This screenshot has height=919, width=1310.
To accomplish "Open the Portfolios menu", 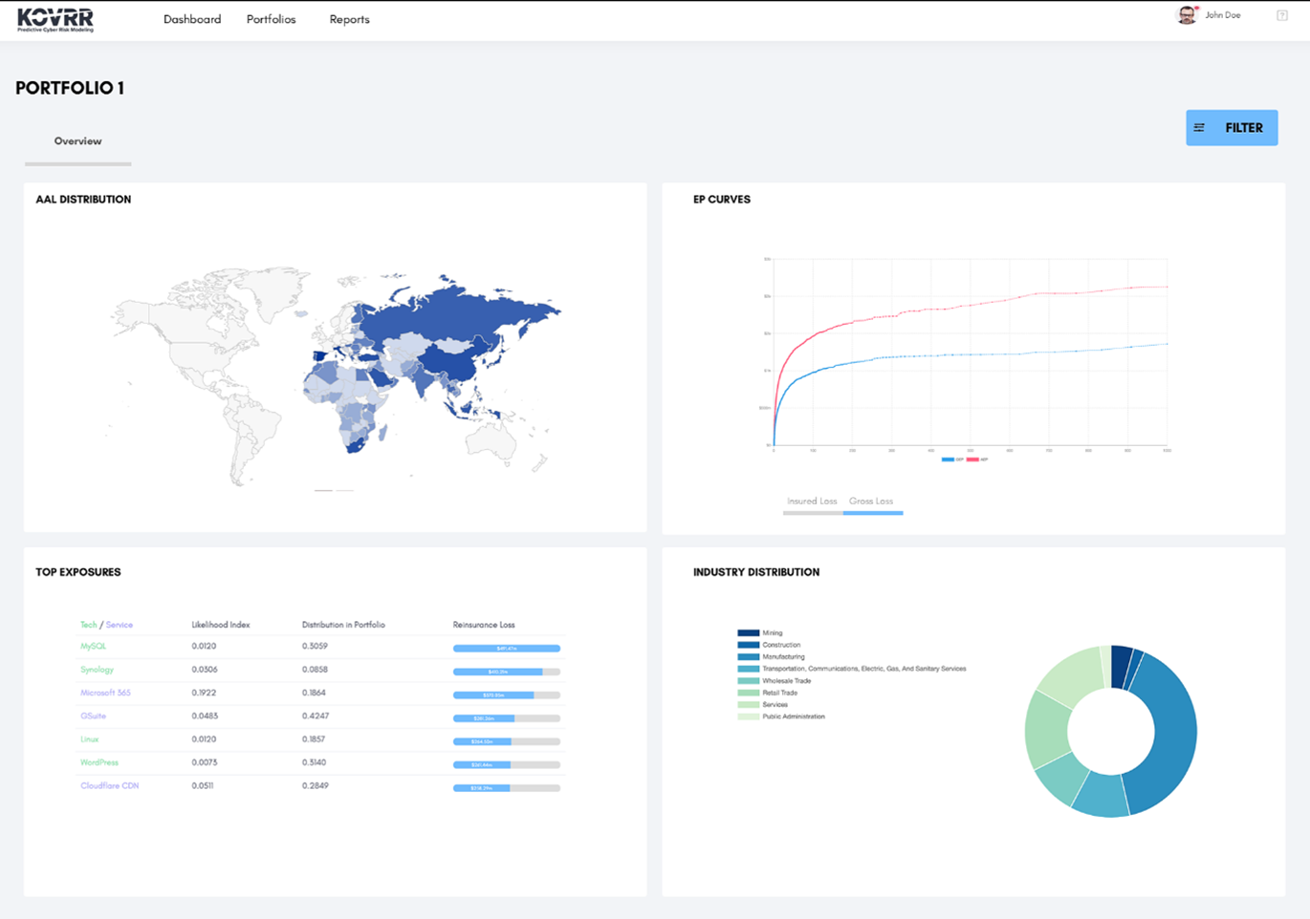I will click(x=272, y=19).
